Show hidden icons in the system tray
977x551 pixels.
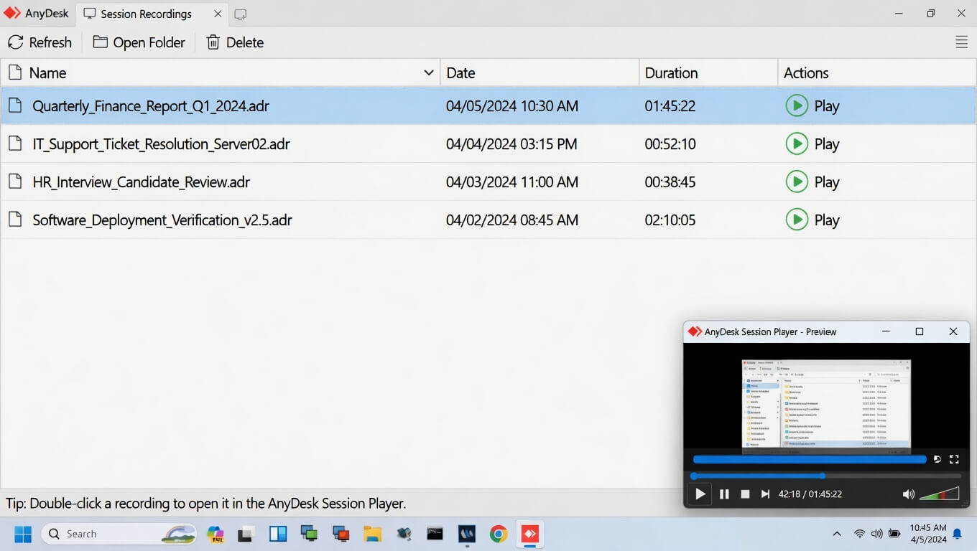[837, 534]
